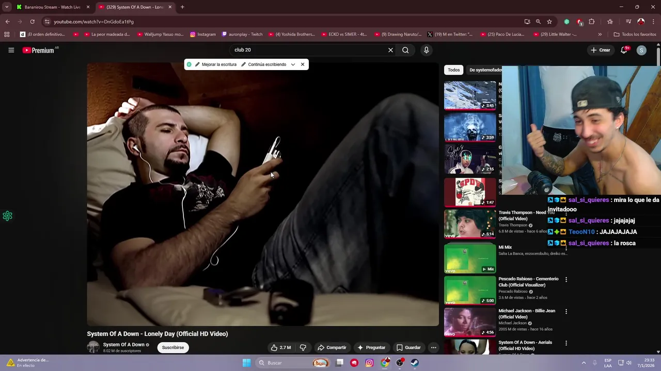
Task: Open the YouTube hamburger guide menu
Action: click(11, 50)
